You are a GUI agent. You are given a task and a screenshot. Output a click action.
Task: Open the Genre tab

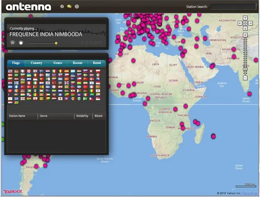click(x=58, y=63)
